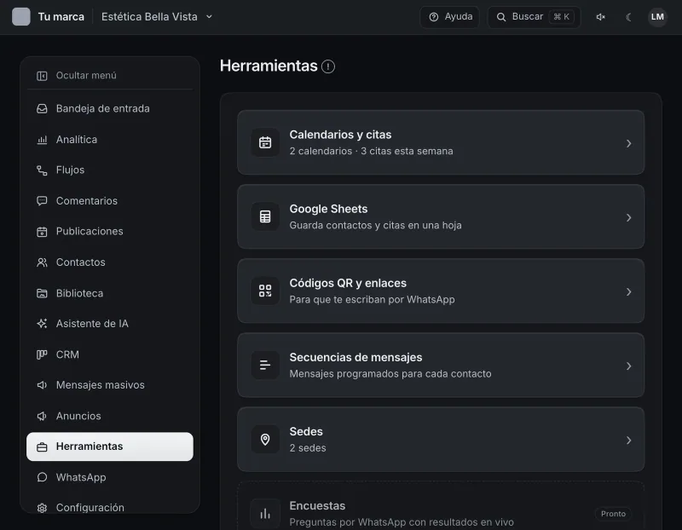The height and width of the screenshot is (530, 682).
Task: Open Anuncios in the sidebar
Action: click(110, 416)
